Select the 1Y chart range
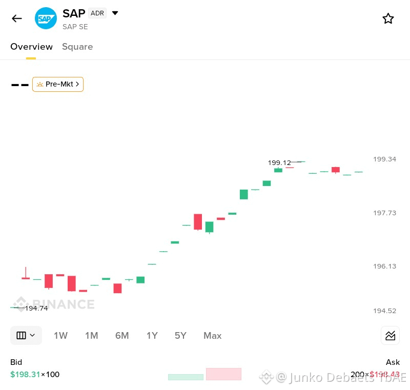The width and height of the screenshot is (410, 390). click(152, 335)
